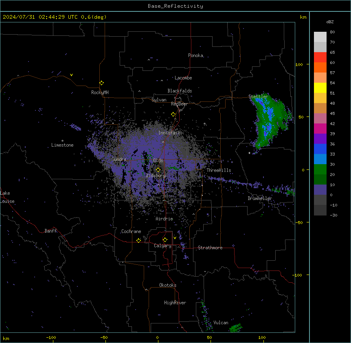Screen dimensions: 351x343
Task: Click the Sundre town label
Action: [119, 159]
